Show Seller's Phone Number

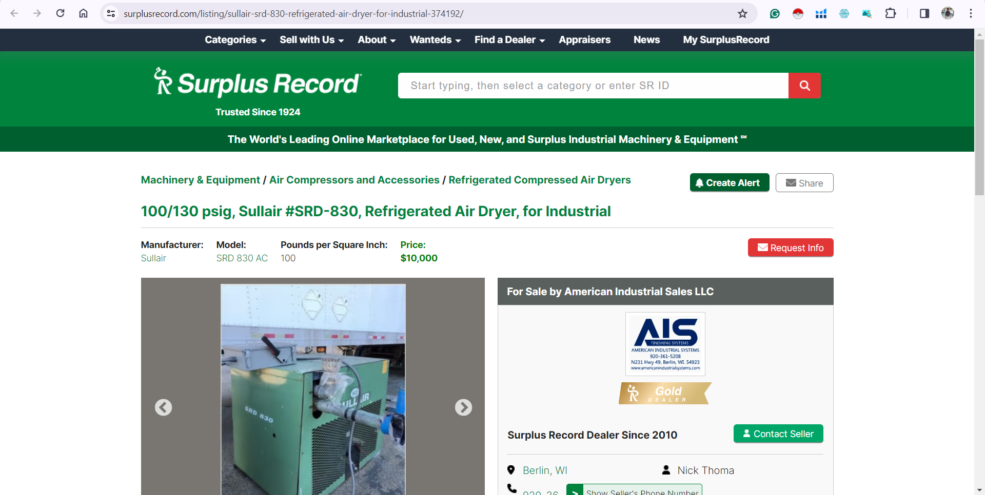tap(634, 490)
